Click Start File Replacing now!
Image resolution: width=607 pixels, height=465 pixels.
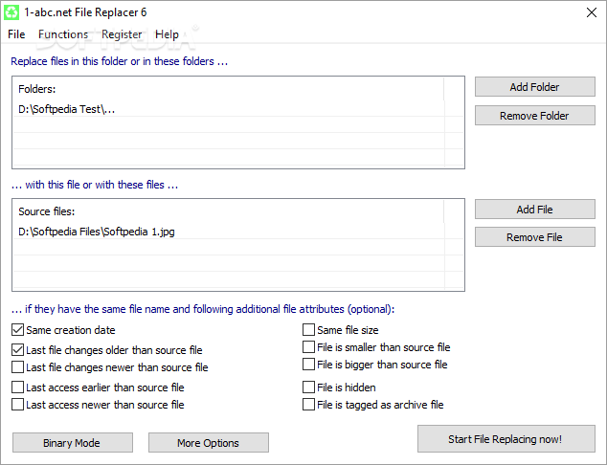click(x=506, y=439)
